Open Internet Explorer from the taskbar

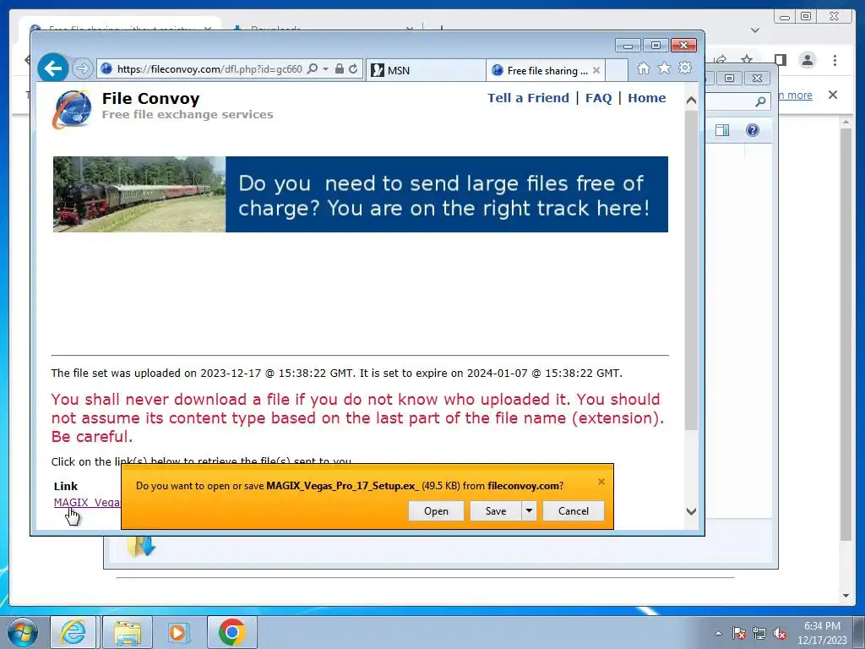pyautogui.click(x=73, y=632)
